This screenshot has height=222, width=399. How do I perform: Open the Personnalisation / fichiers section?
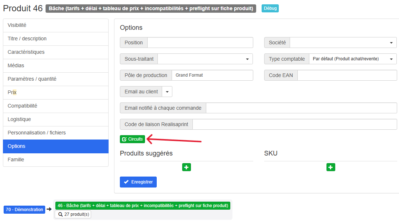click(x=56, y=133)
